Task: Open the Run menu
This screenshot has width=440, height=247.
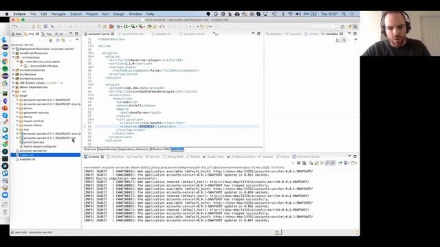Action: pos(105,14)
